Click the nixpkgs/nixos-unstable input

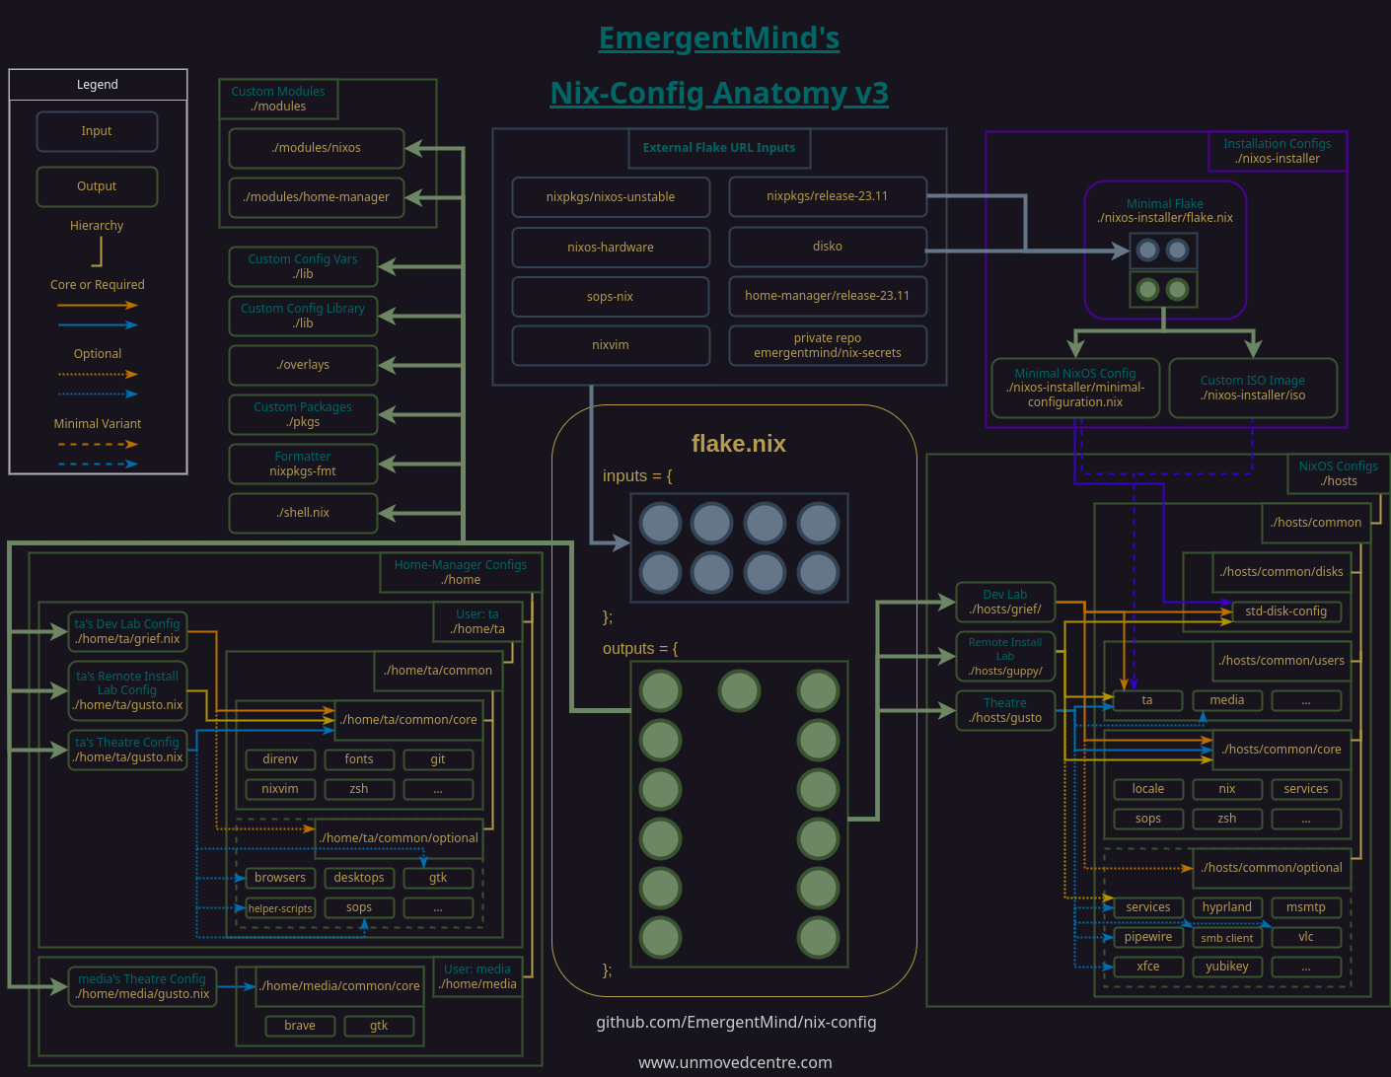[x=611, y=197]
